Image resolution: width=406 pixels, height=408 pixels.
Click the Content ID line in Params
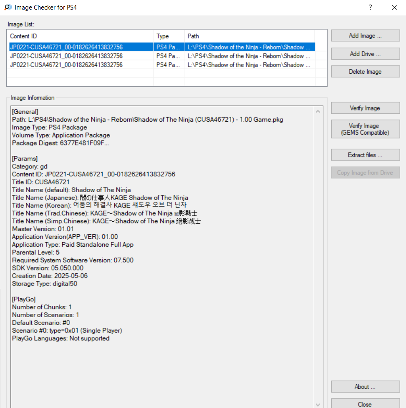click(x=93, y=174)
